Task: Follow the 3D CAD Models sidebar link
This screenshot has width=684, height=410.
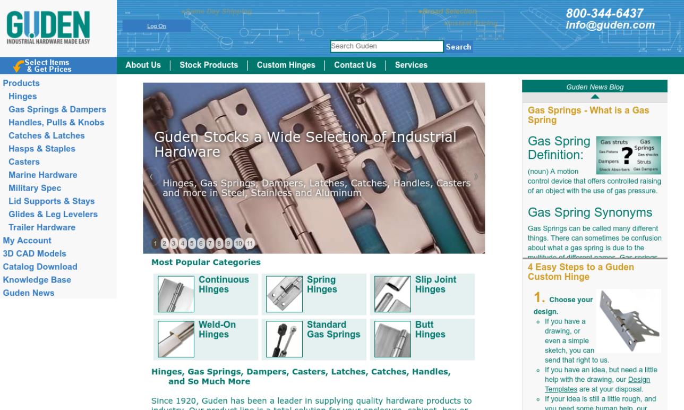Action: (x=35, y=253)
